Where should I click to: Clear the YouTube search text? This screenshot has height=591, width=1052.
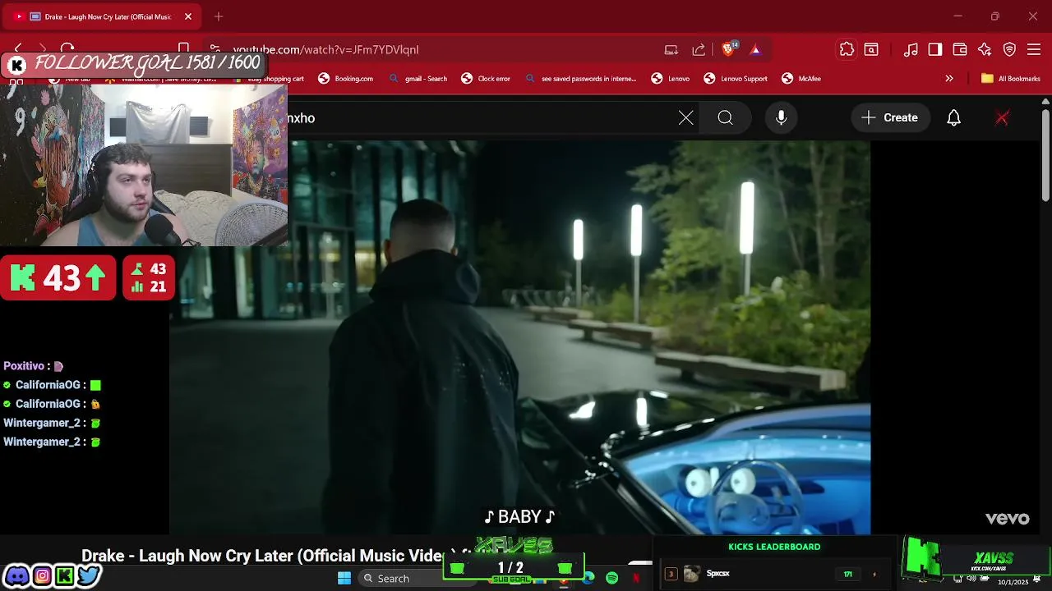tap(686, 118)
